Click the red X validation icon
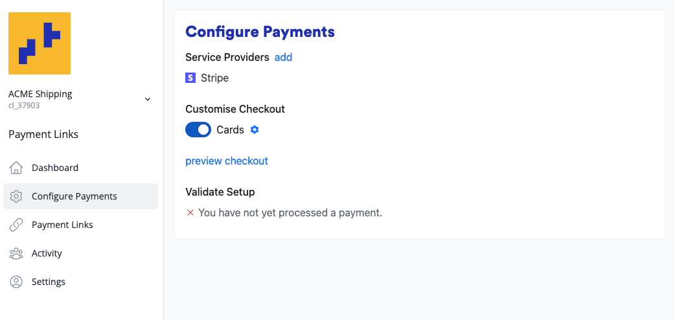 pyautogui.click(x=190, y=212)
